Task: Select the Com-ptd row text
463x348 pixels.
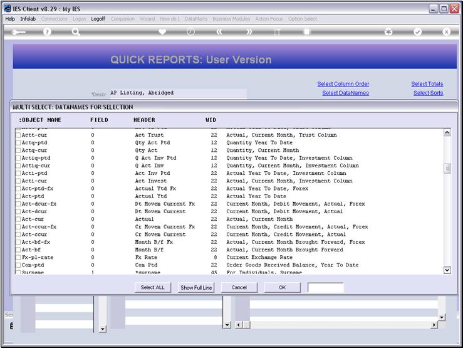Action: (x=33, y=265)
